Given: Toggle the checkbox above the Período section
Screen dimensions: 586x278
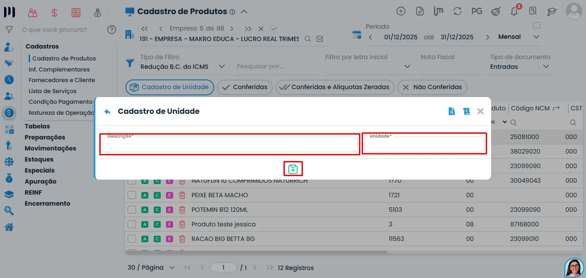Looking at the screenshot, I should pyautogui.click(x=537, y=26).
